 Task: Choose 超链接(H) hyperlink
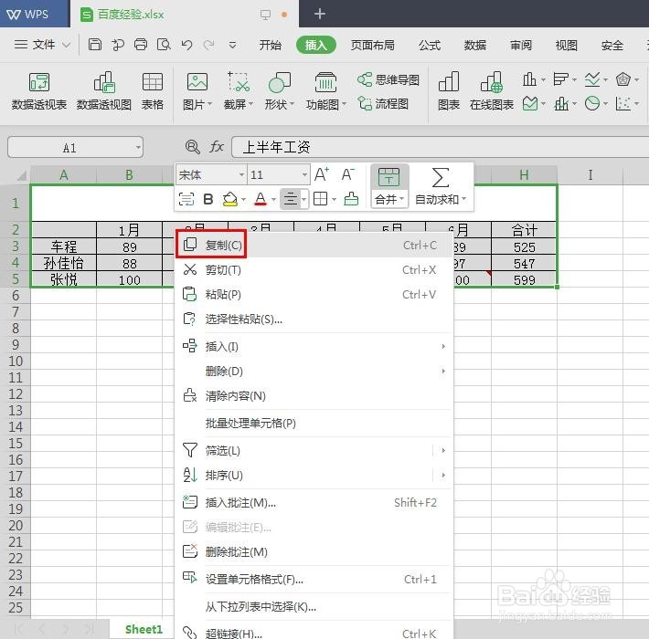314,633
